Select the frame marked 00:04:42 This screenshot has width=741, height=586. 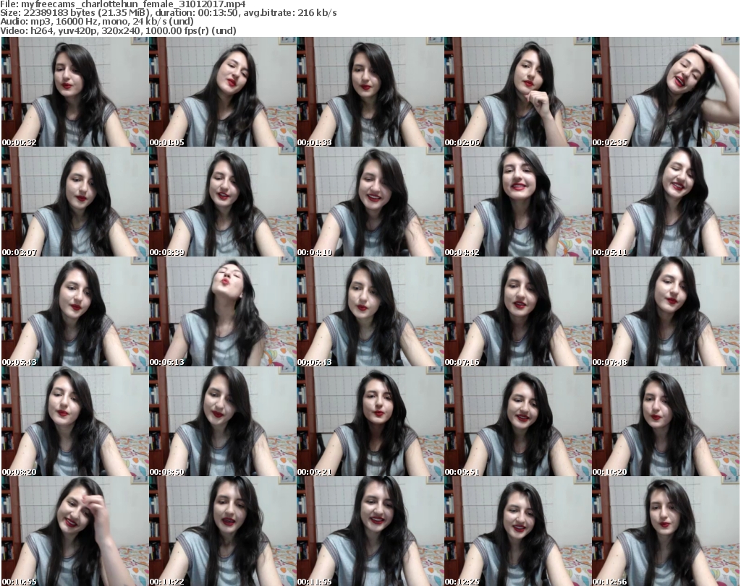tap(517, 202)
